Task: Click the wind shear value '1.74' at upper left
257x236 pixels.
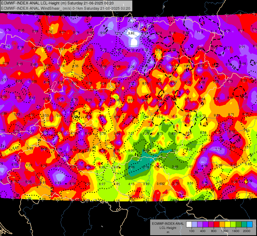Action: 8,30
